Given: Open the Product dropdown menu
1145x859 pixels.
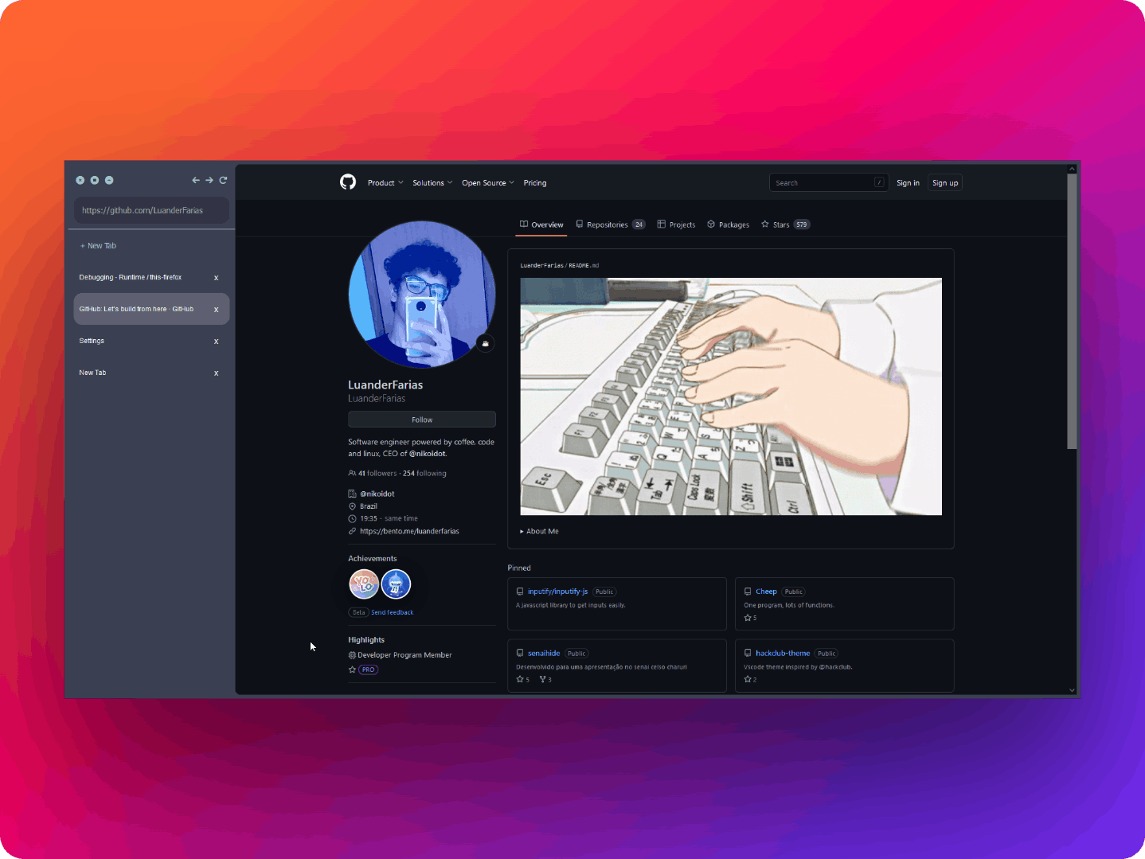Looking at the screenshot, I should (385, 183).
